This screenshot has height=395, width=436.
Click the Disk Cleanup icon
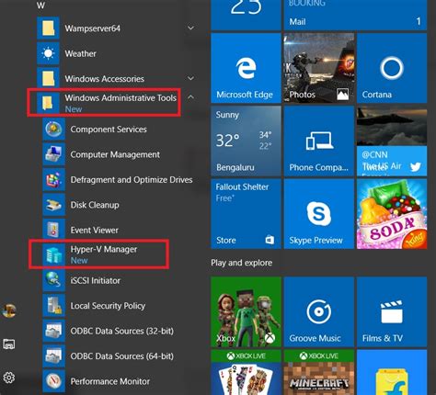pyautogui.click(x=53, y=205)
